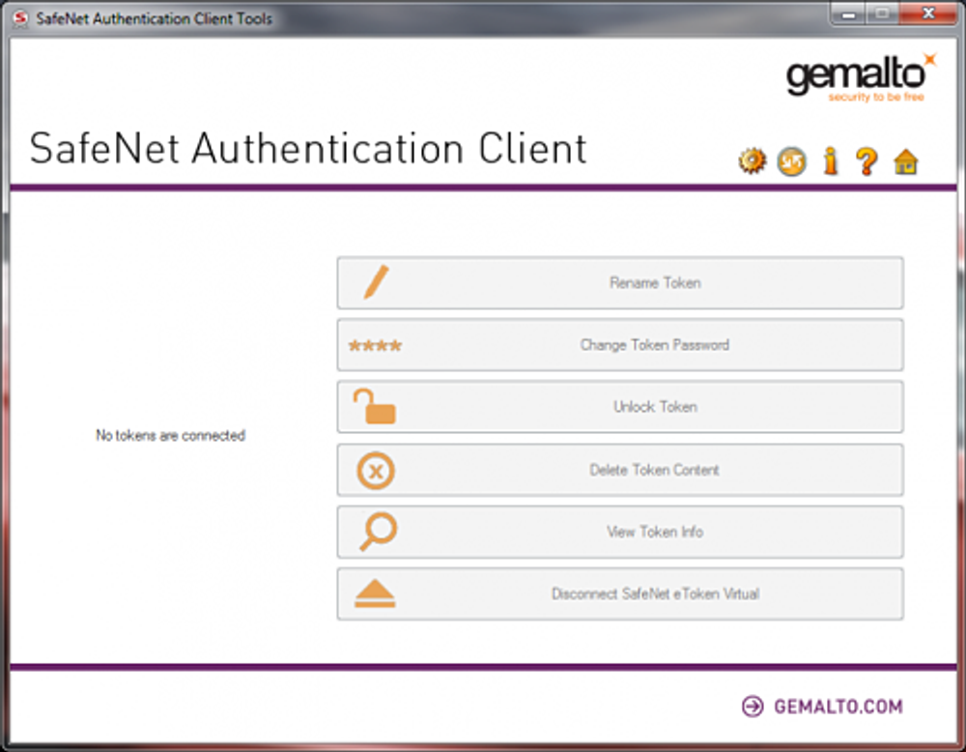Open the About info icon
This screenshot has width=966, height=752.
tap(831, 161)
